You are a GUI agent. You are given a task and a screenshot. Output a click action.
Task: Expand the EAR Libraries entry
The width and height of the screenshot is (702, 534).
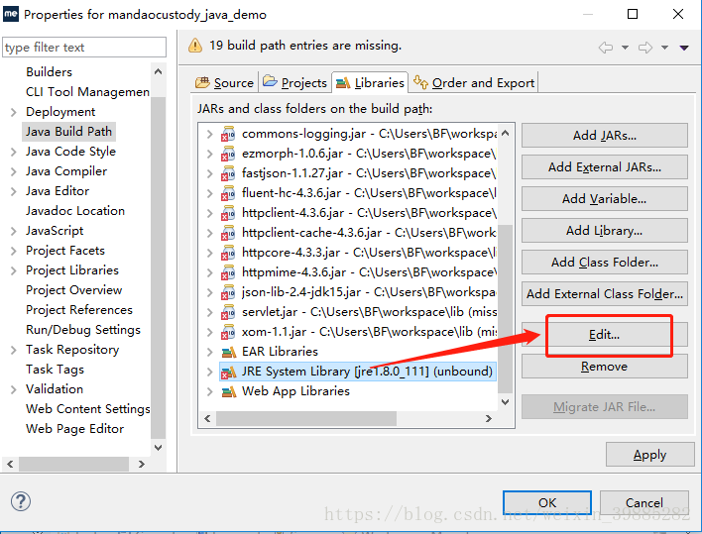pyautogui.click(x=209, y=352)
